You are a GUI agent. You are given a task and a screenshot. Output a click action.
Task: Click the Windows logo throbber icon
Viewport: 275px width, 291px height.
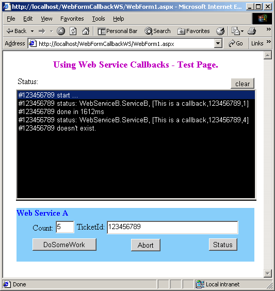262,19
